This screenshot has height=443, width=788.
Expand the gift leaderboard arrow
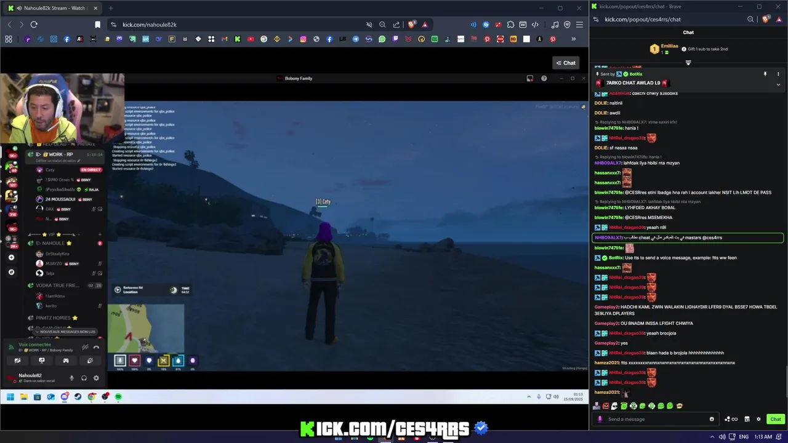[688, 63]
